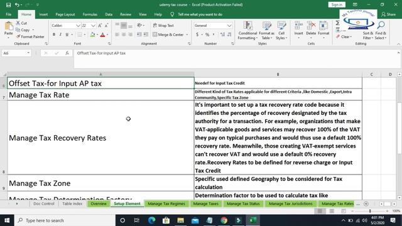402x226 pixels.
Task: Open the Manage Tax Regimes sheet
Action: tap(166, 203)
